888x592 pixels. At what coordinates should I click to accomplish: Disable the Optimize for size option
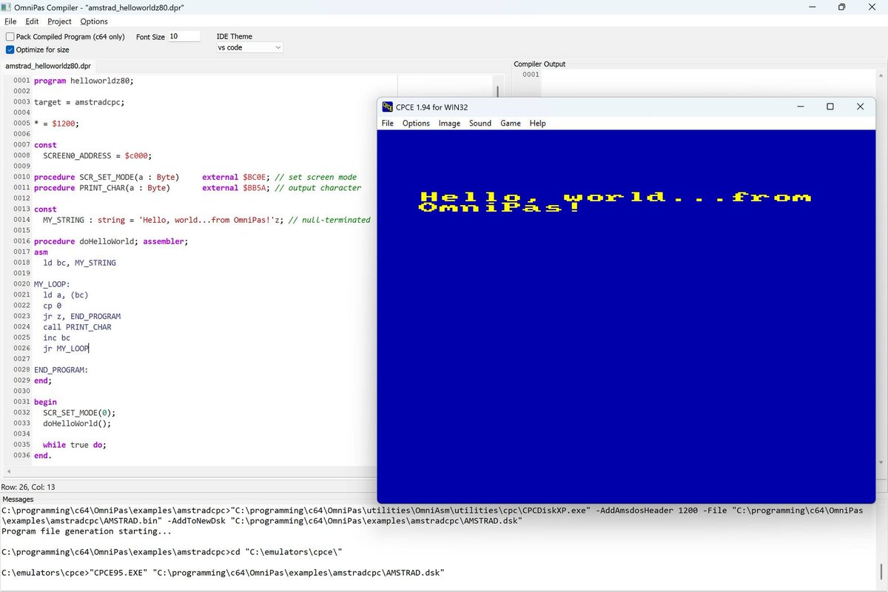tap(10, 50)
